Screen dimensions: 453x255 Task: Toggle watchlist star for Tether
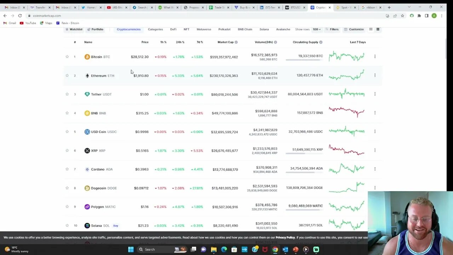[x=67, y=94]
